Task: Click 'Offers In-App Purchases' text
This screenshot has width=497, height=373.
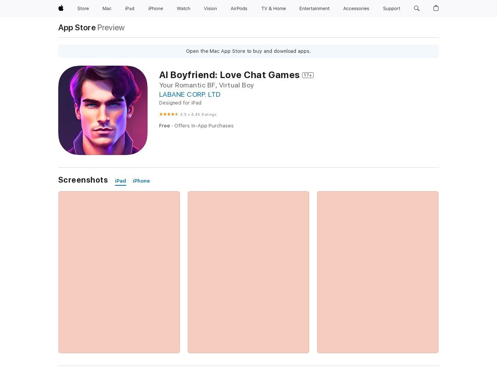Action: (204, 126)
